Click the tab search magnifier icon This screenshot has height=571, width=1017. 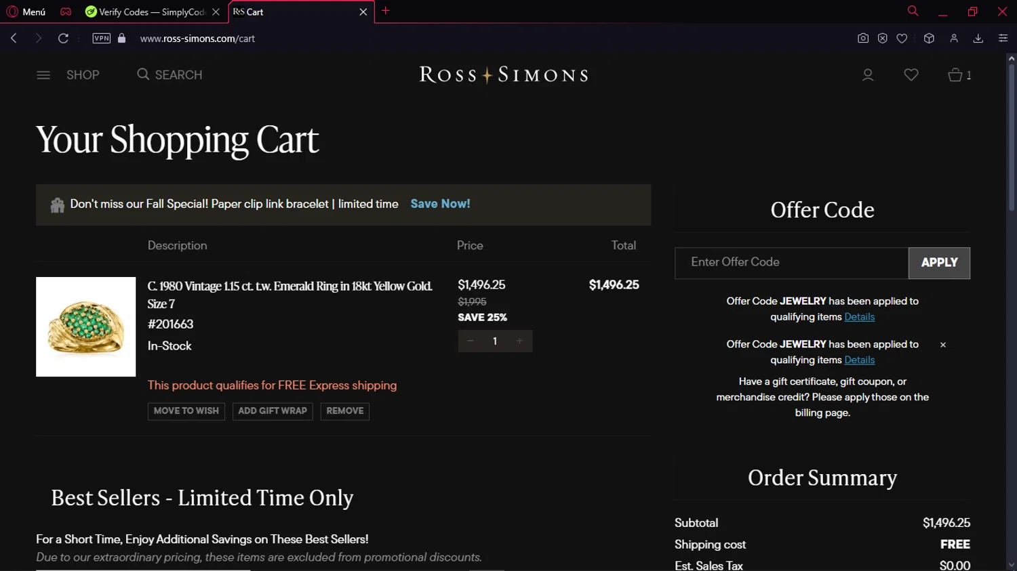click(913, 11)
